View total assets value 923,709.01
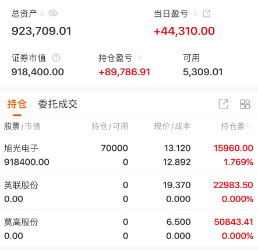This screenshot has width=258, height=250. 41,31
